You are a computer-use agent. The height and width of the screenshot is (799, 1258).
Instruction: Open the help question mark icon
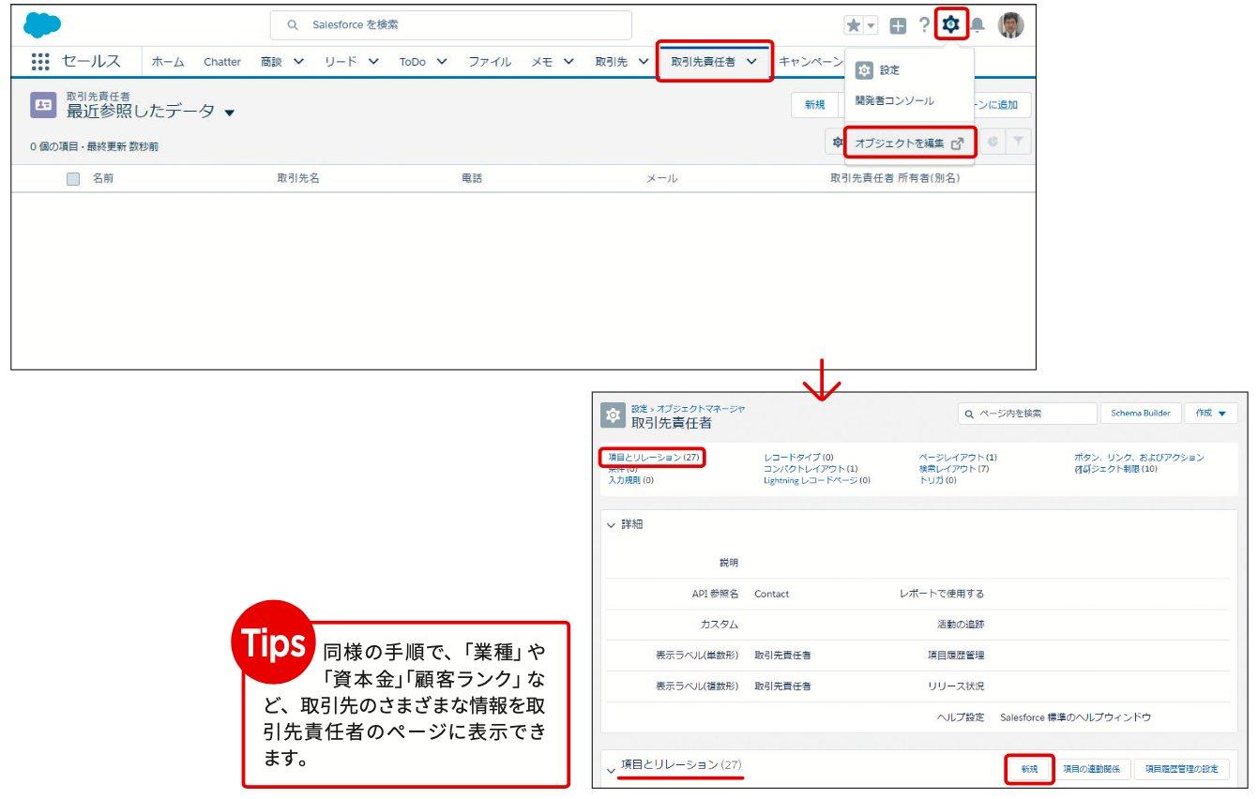924,25
